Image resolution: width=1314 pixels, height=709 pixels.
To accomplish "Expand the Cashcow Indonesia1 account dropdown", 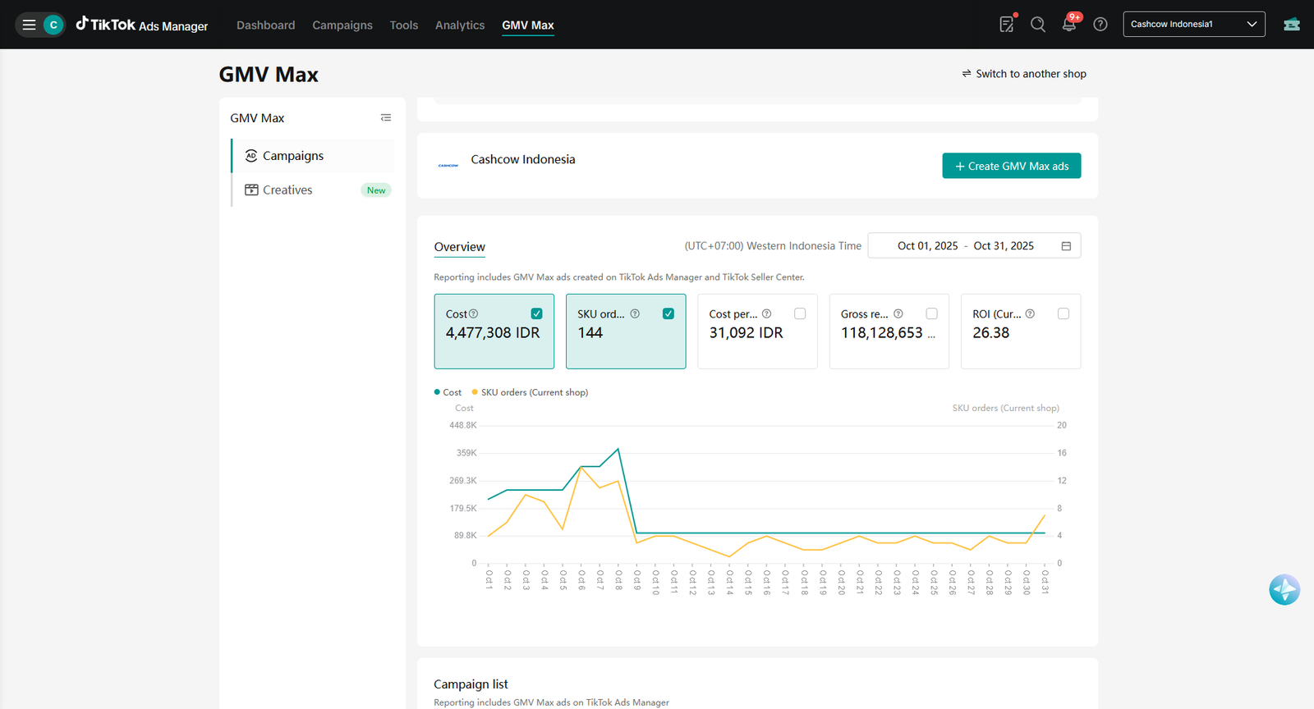I will click(1194, 24).
